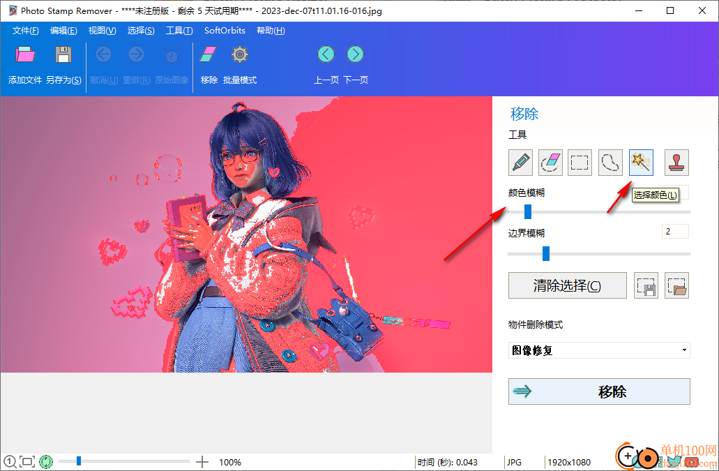
Task: Select the Rectangular selection tool
Action: 580,163
